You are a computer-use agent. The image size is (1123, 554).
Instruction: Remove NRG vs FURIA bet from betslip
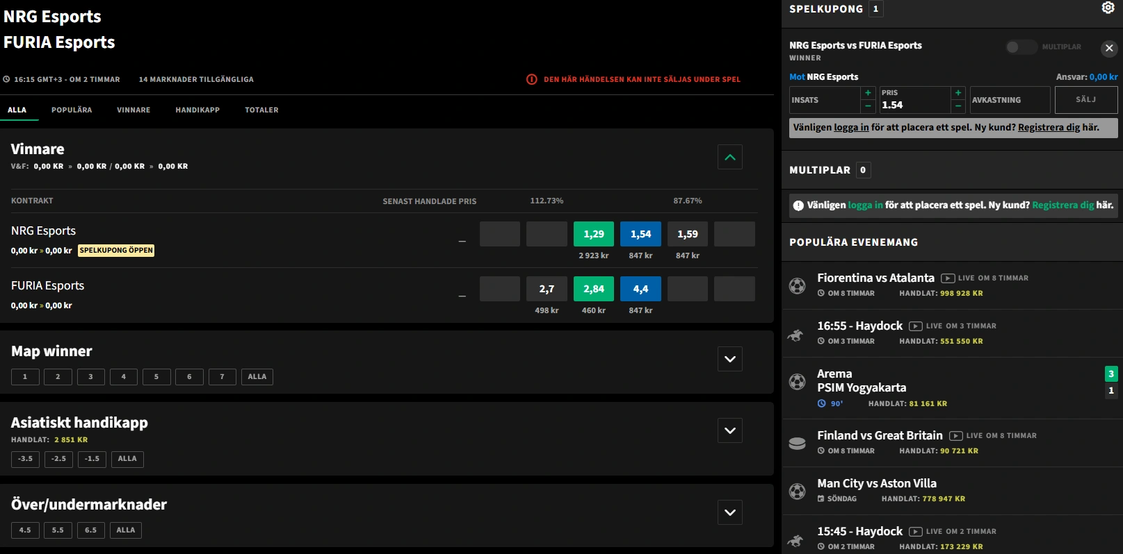point(1109,48)
